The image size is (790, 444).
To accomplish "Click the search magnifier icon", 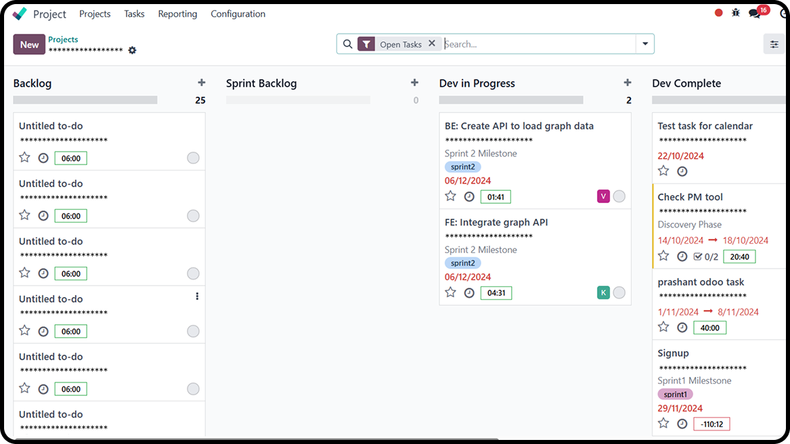I will coord(347,44).
